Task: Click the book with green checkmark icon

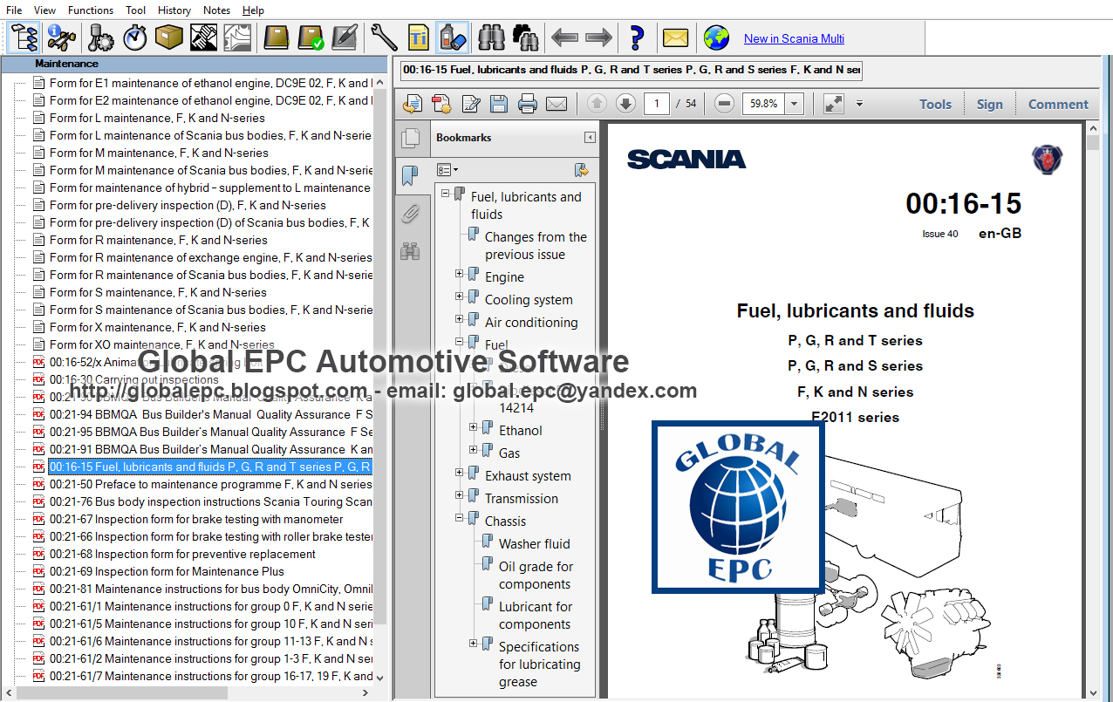Action: pyautogui.click(x=311, y=38)
